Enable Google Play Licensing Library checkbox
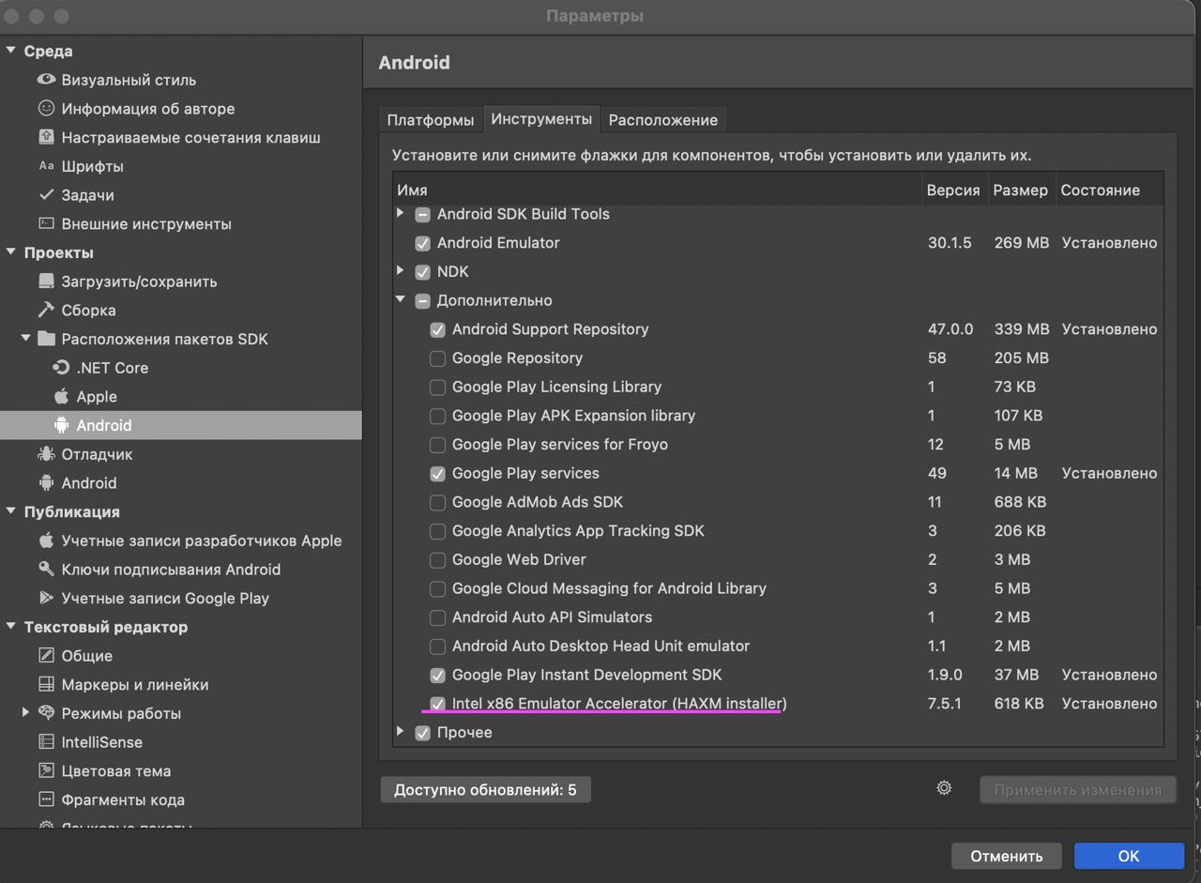Screen dimensions: 1201x883 coord(437,388)
